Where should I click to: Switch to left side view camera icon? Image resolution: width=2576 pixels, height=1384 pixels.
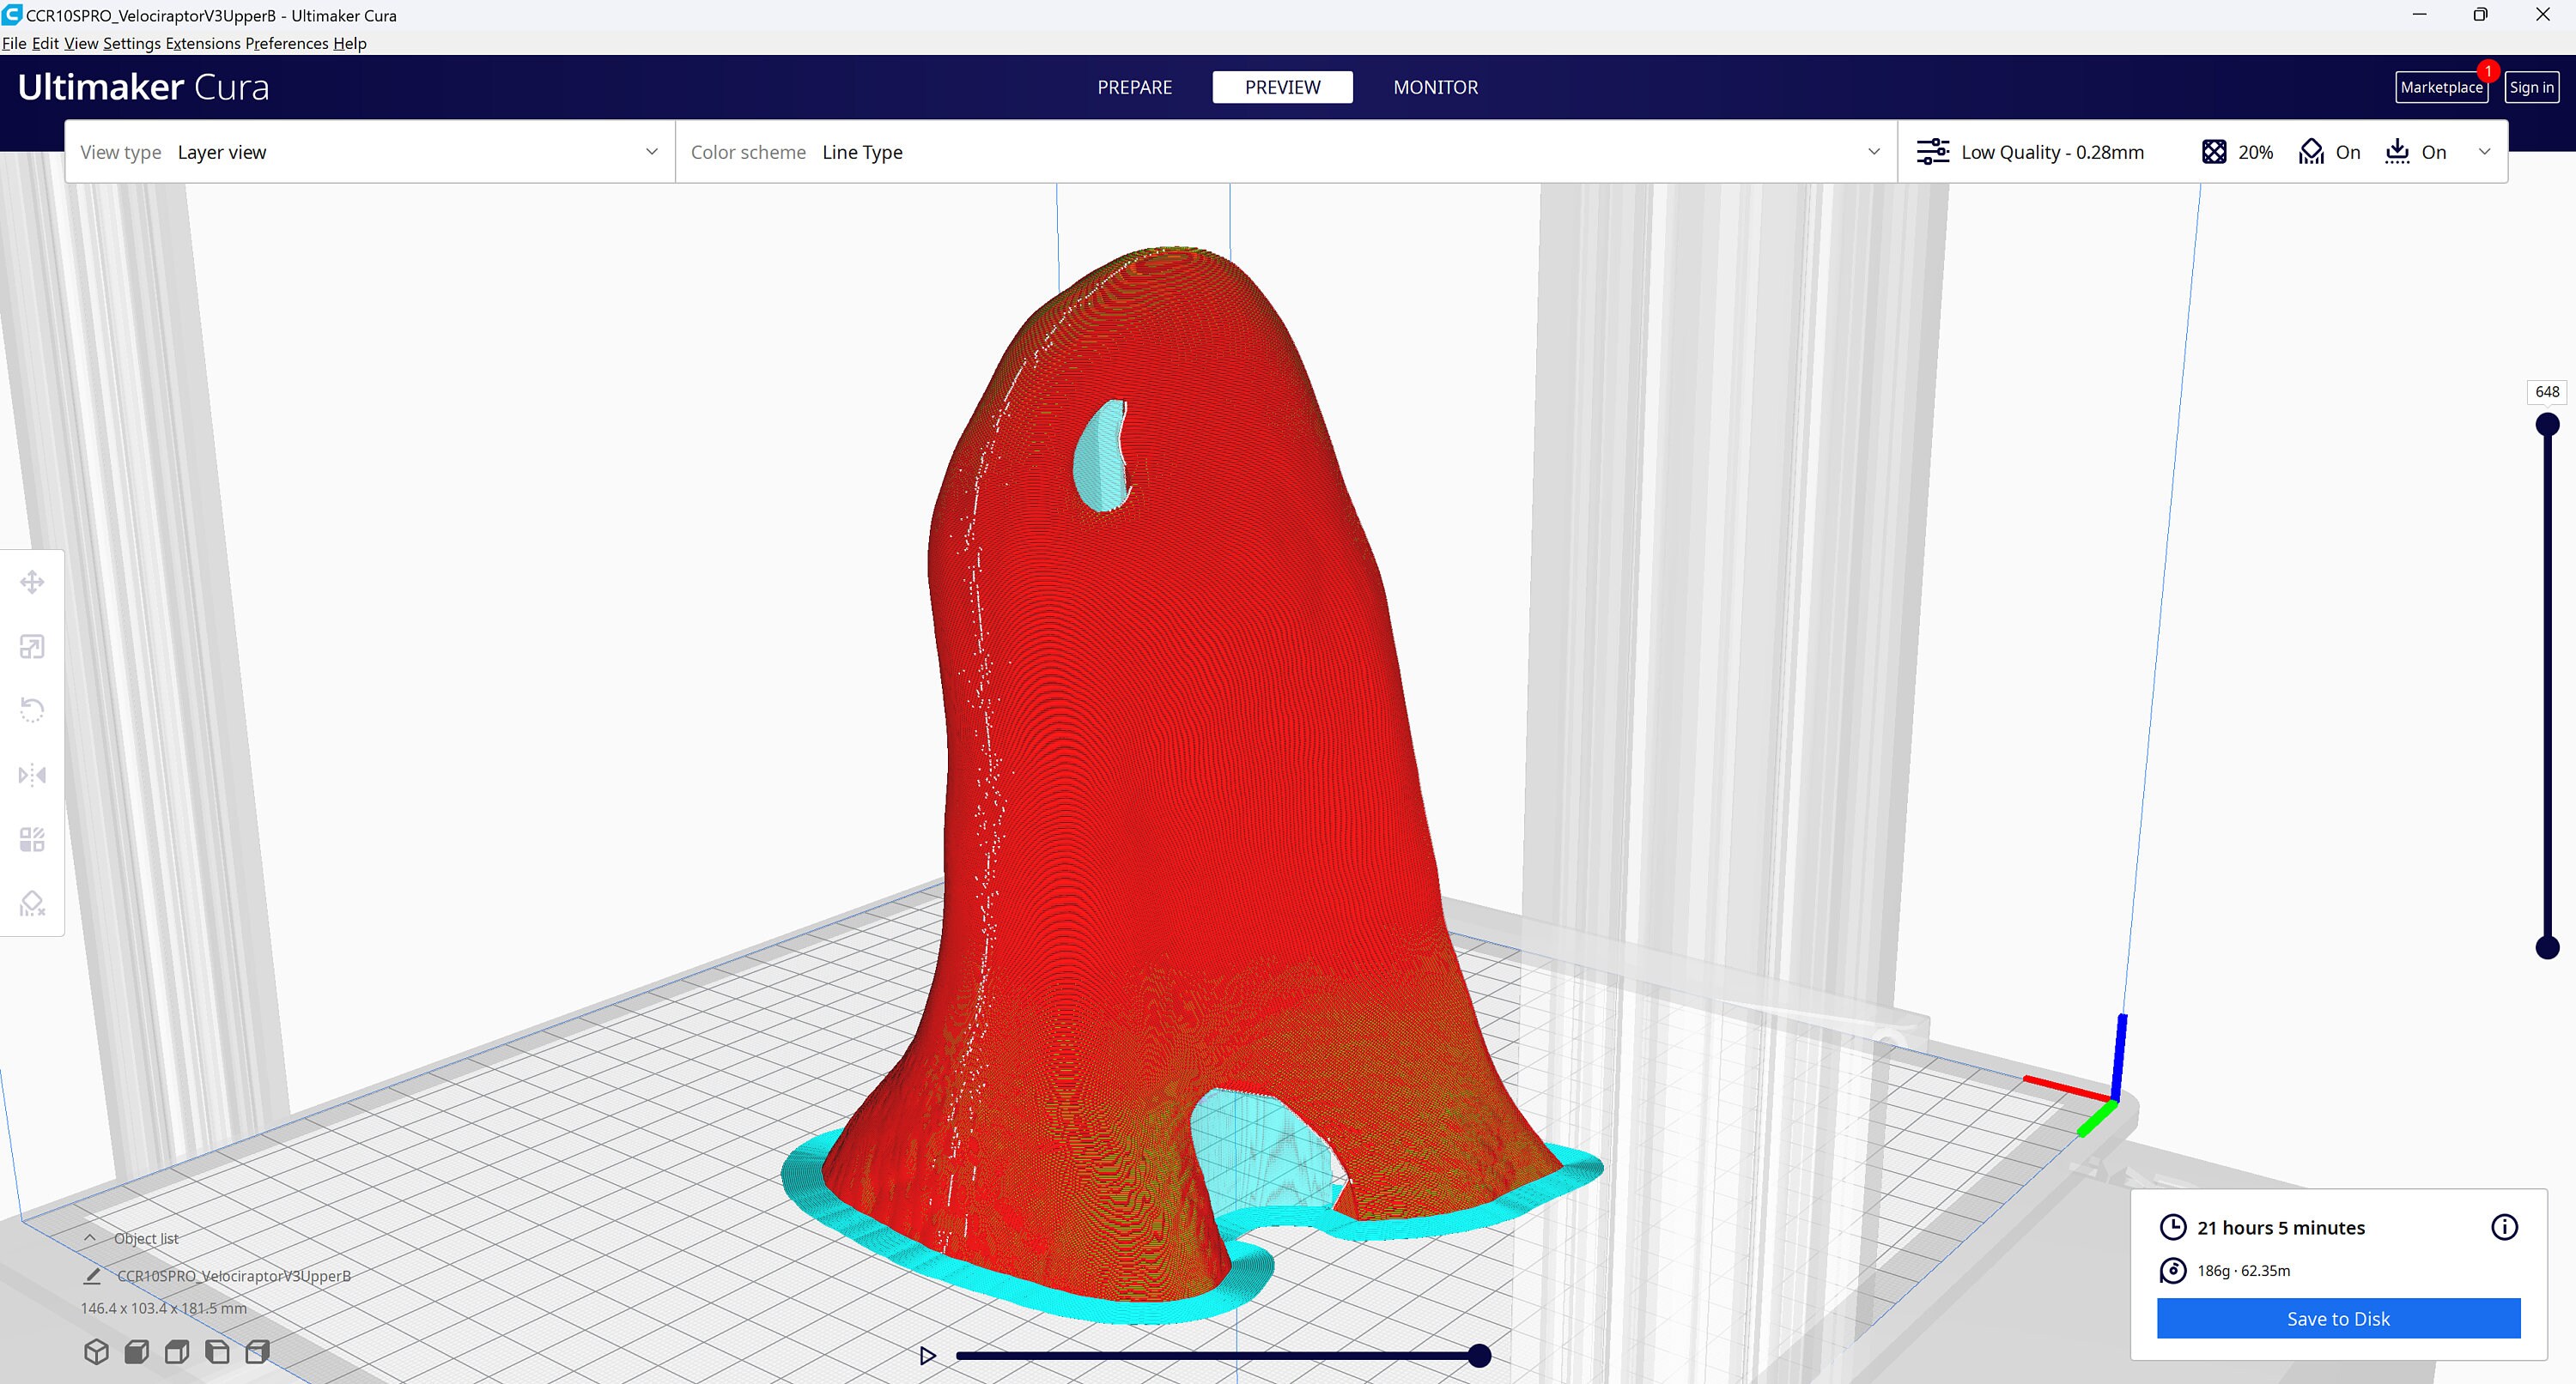coord(217,1351)
